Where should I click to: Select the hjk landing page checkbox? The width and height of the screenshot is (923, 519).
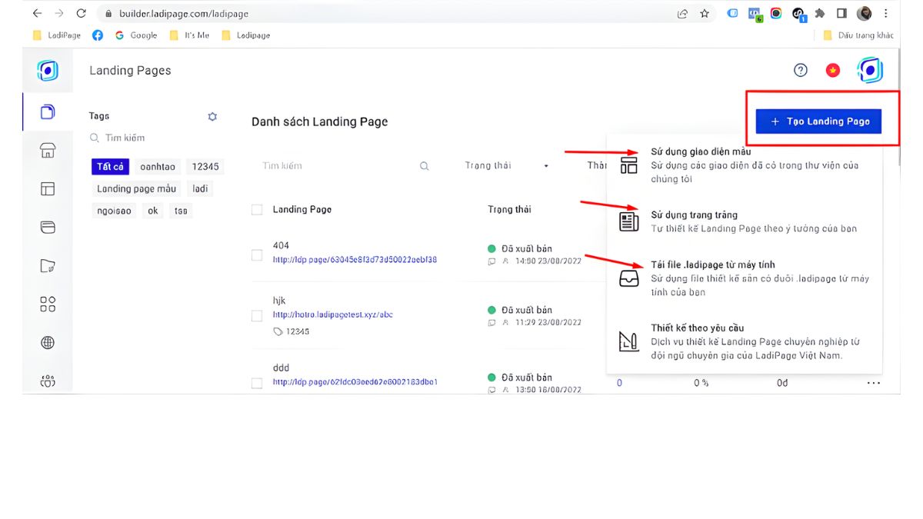point(257,315)
